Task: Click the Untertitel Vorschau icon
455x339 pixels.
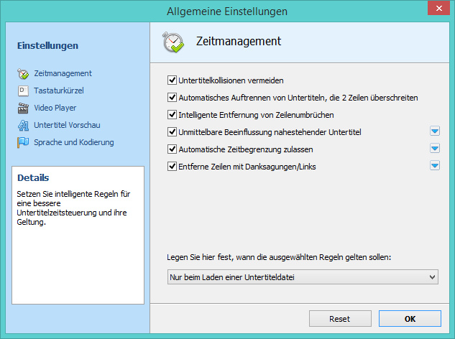Action: [x=22, y=126]
